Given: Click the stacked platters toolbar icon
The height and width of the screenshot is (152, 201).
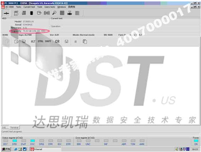Looking at the screenshot, I should (69, 13).
